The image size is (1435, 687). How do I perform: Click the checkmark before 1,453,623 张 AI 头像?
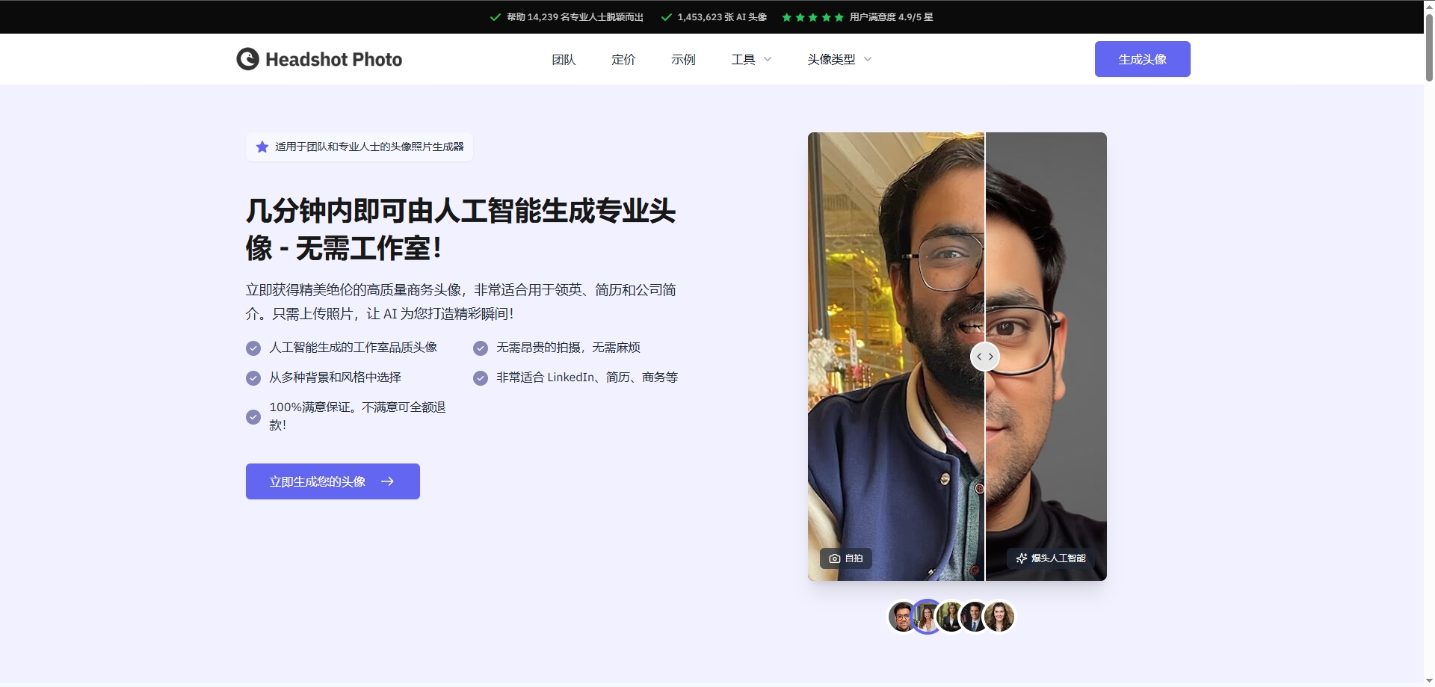pos(666,17)
